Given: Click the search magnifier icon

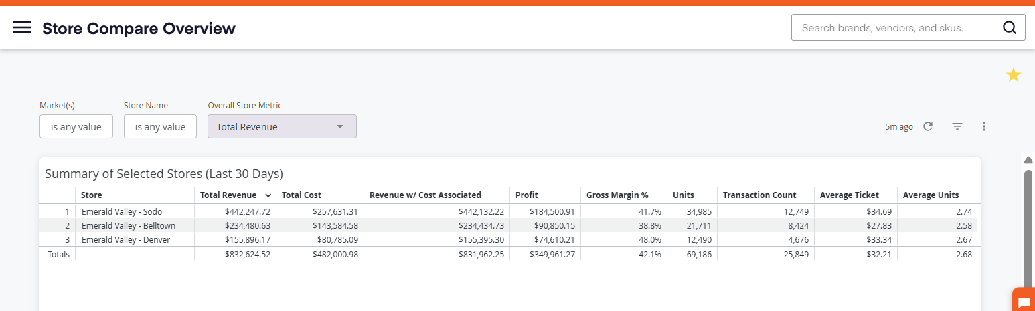Looking at the screenshot, I should 1009,27.
